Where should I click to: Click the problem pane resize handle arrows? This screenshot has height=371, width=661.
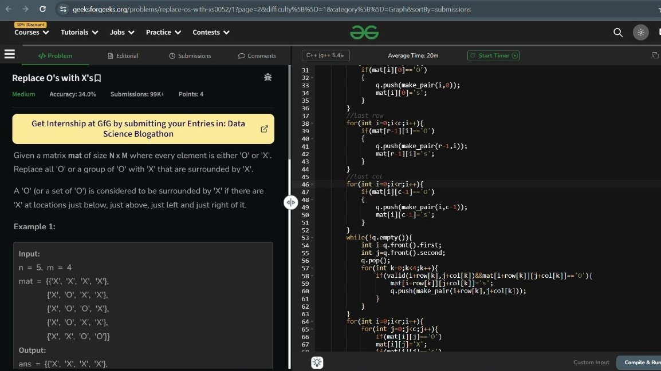tap(291, 202)
